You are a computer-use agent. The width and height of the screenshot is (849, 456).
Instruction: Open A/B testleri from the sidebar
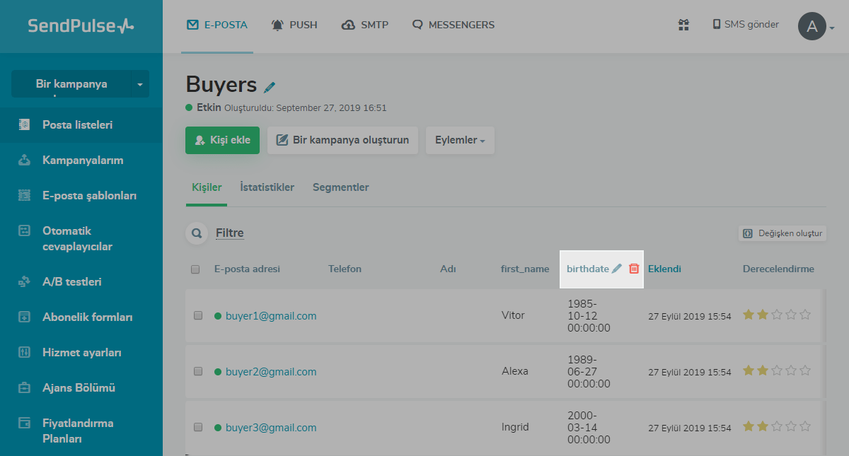point(71,281)
